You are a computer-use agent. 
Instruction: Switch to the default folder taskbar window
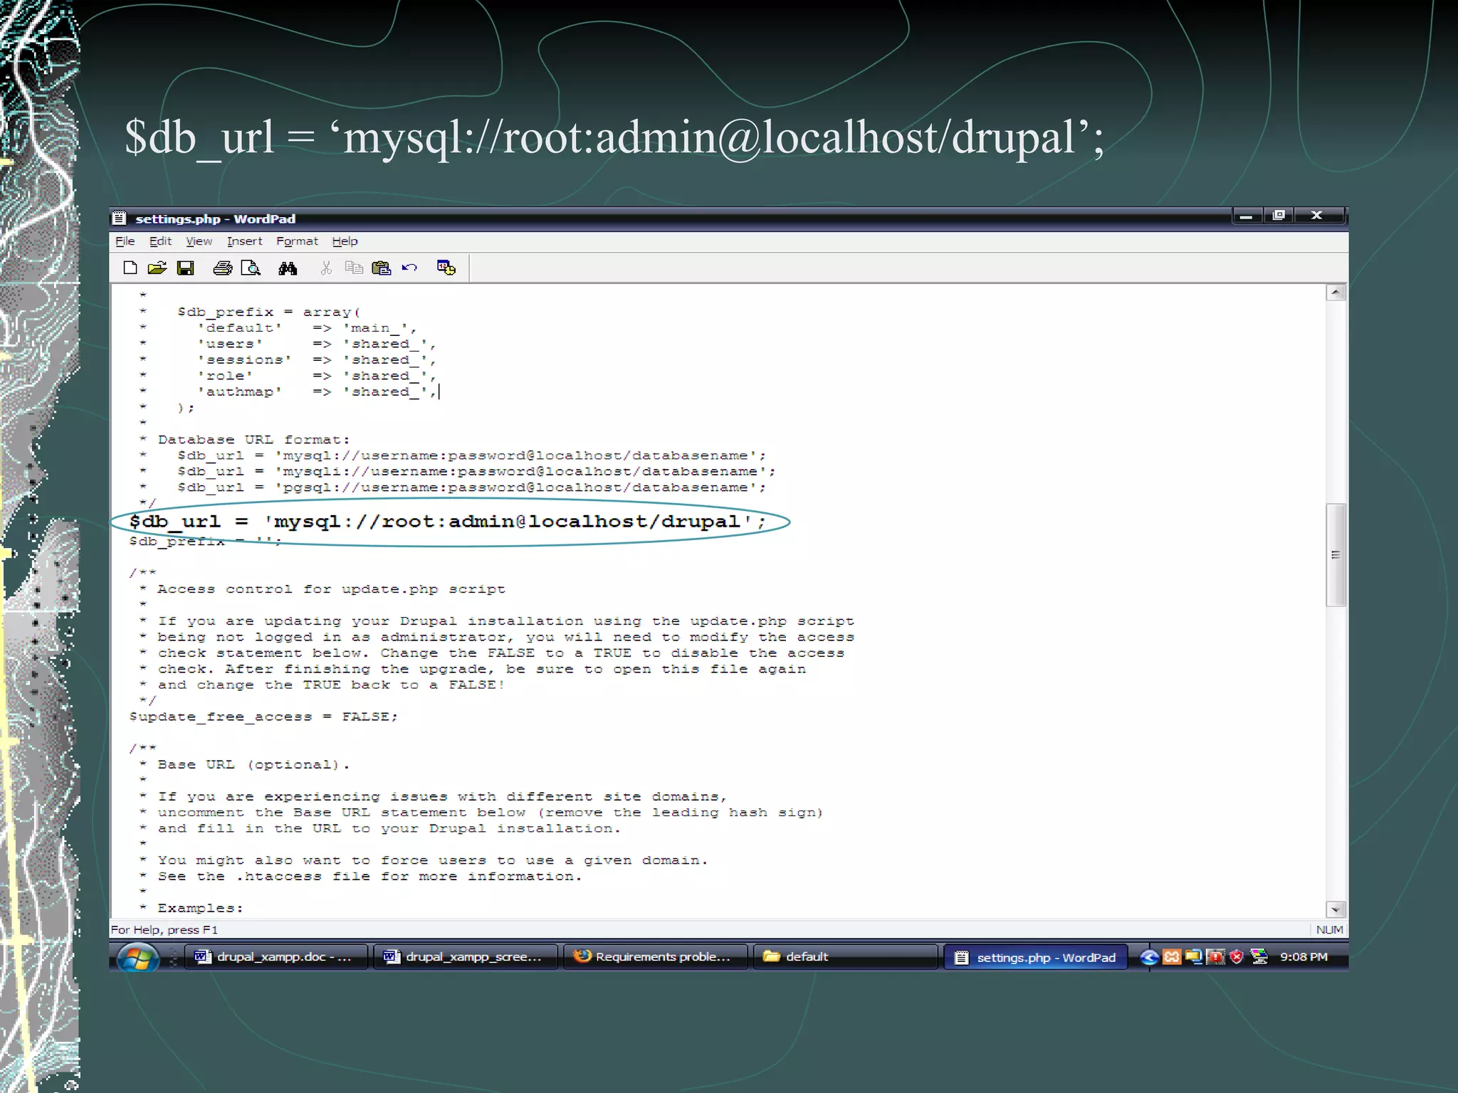coord(846,957)
